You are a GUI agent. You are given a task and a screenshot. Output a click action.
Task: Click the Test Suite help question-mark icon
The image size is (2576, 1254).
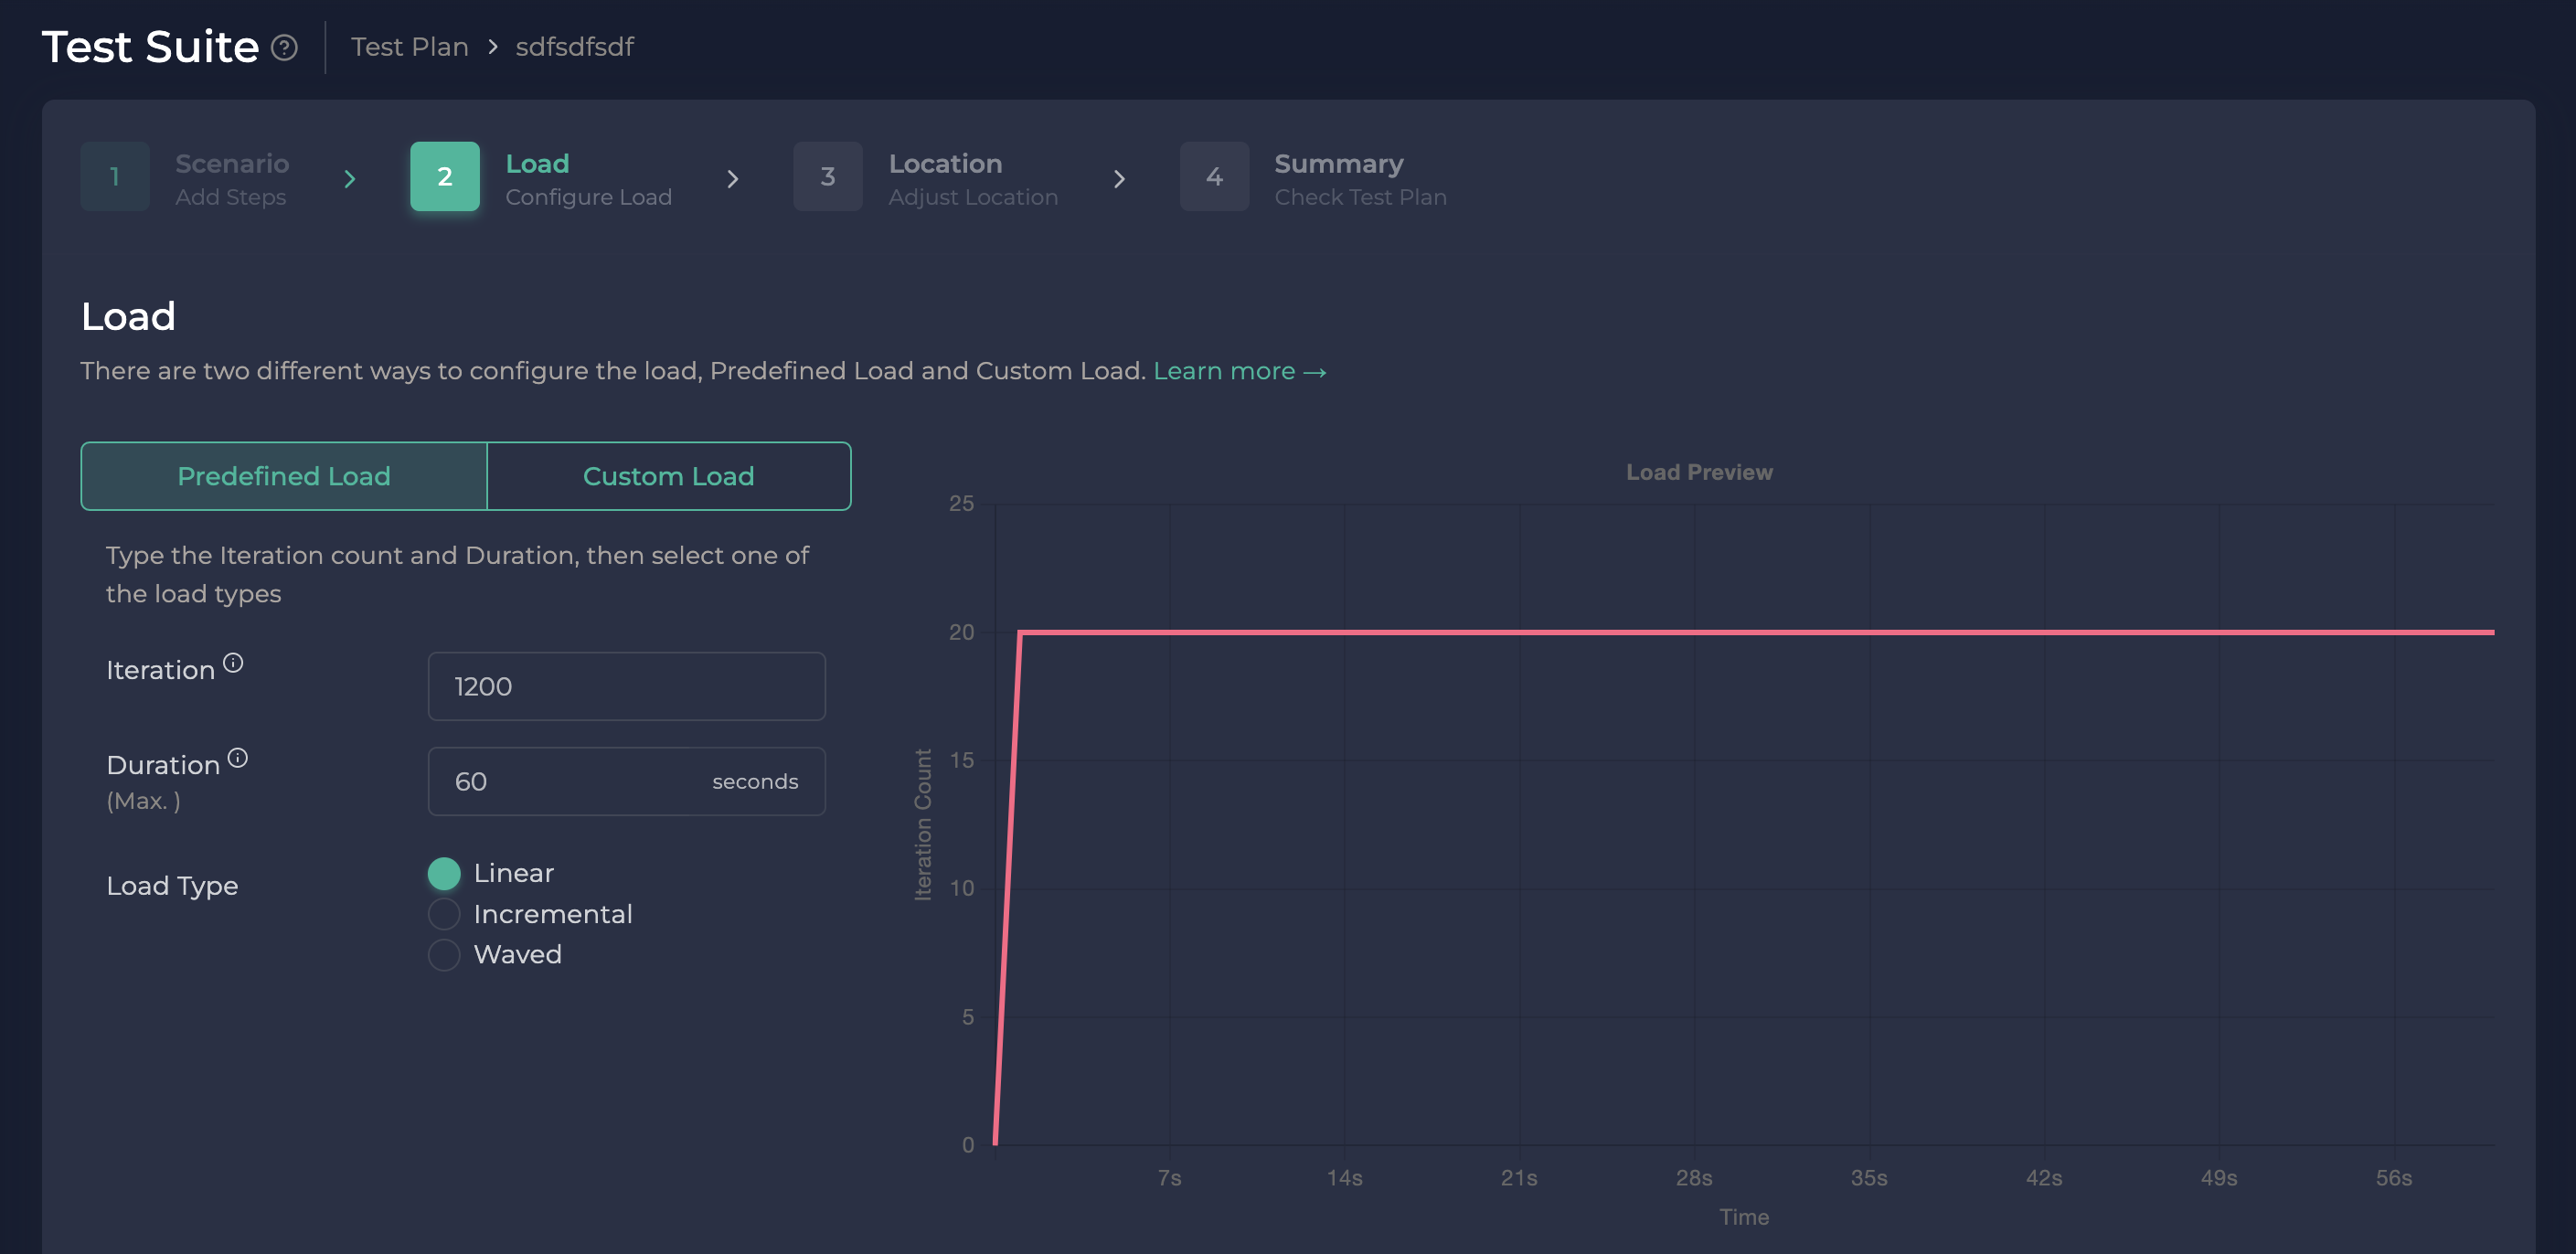[284, 47]
